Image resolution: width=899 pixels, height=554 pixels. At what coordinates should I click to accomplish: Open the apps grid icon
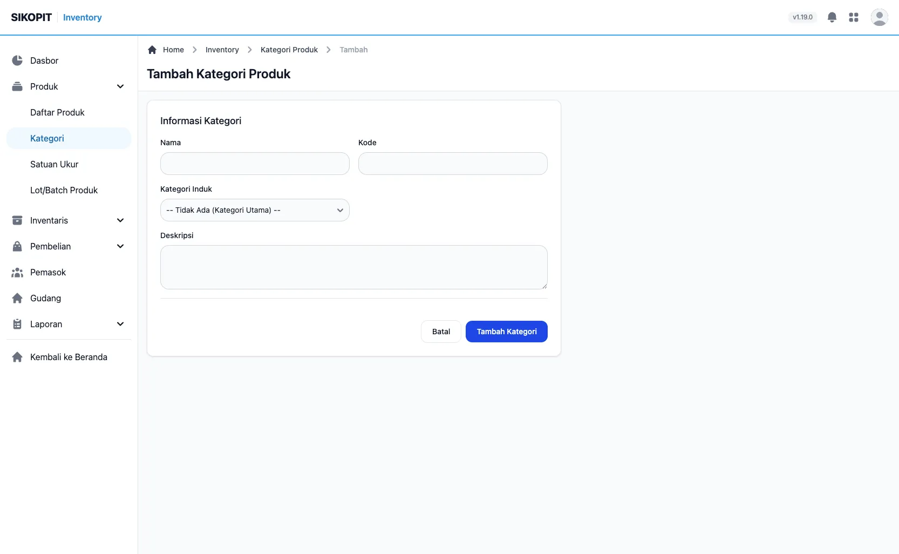coord(854,17)
